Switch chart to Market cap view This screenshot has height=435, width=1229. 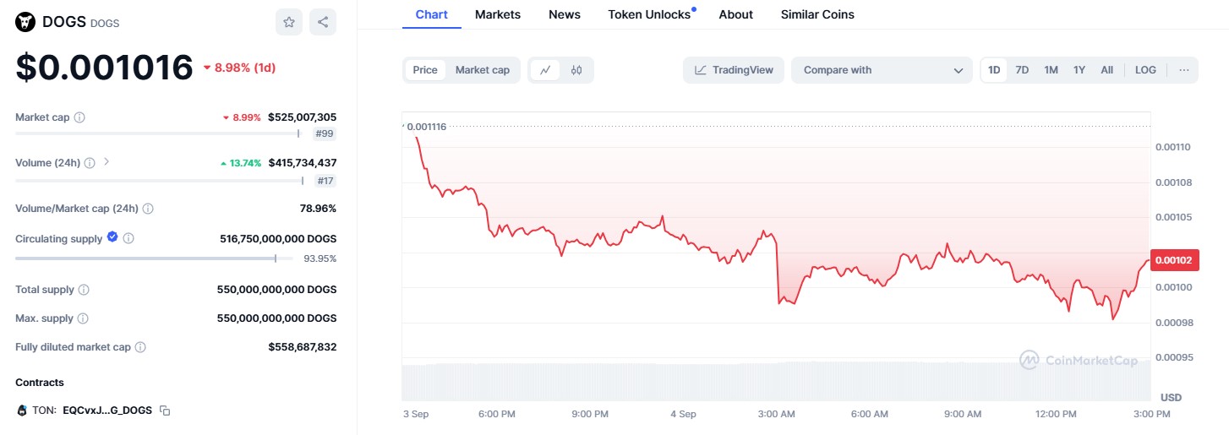pos(483,70)
